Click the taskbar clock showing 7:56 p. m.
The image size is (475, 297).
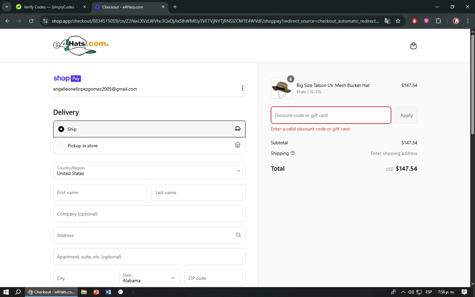446,292
